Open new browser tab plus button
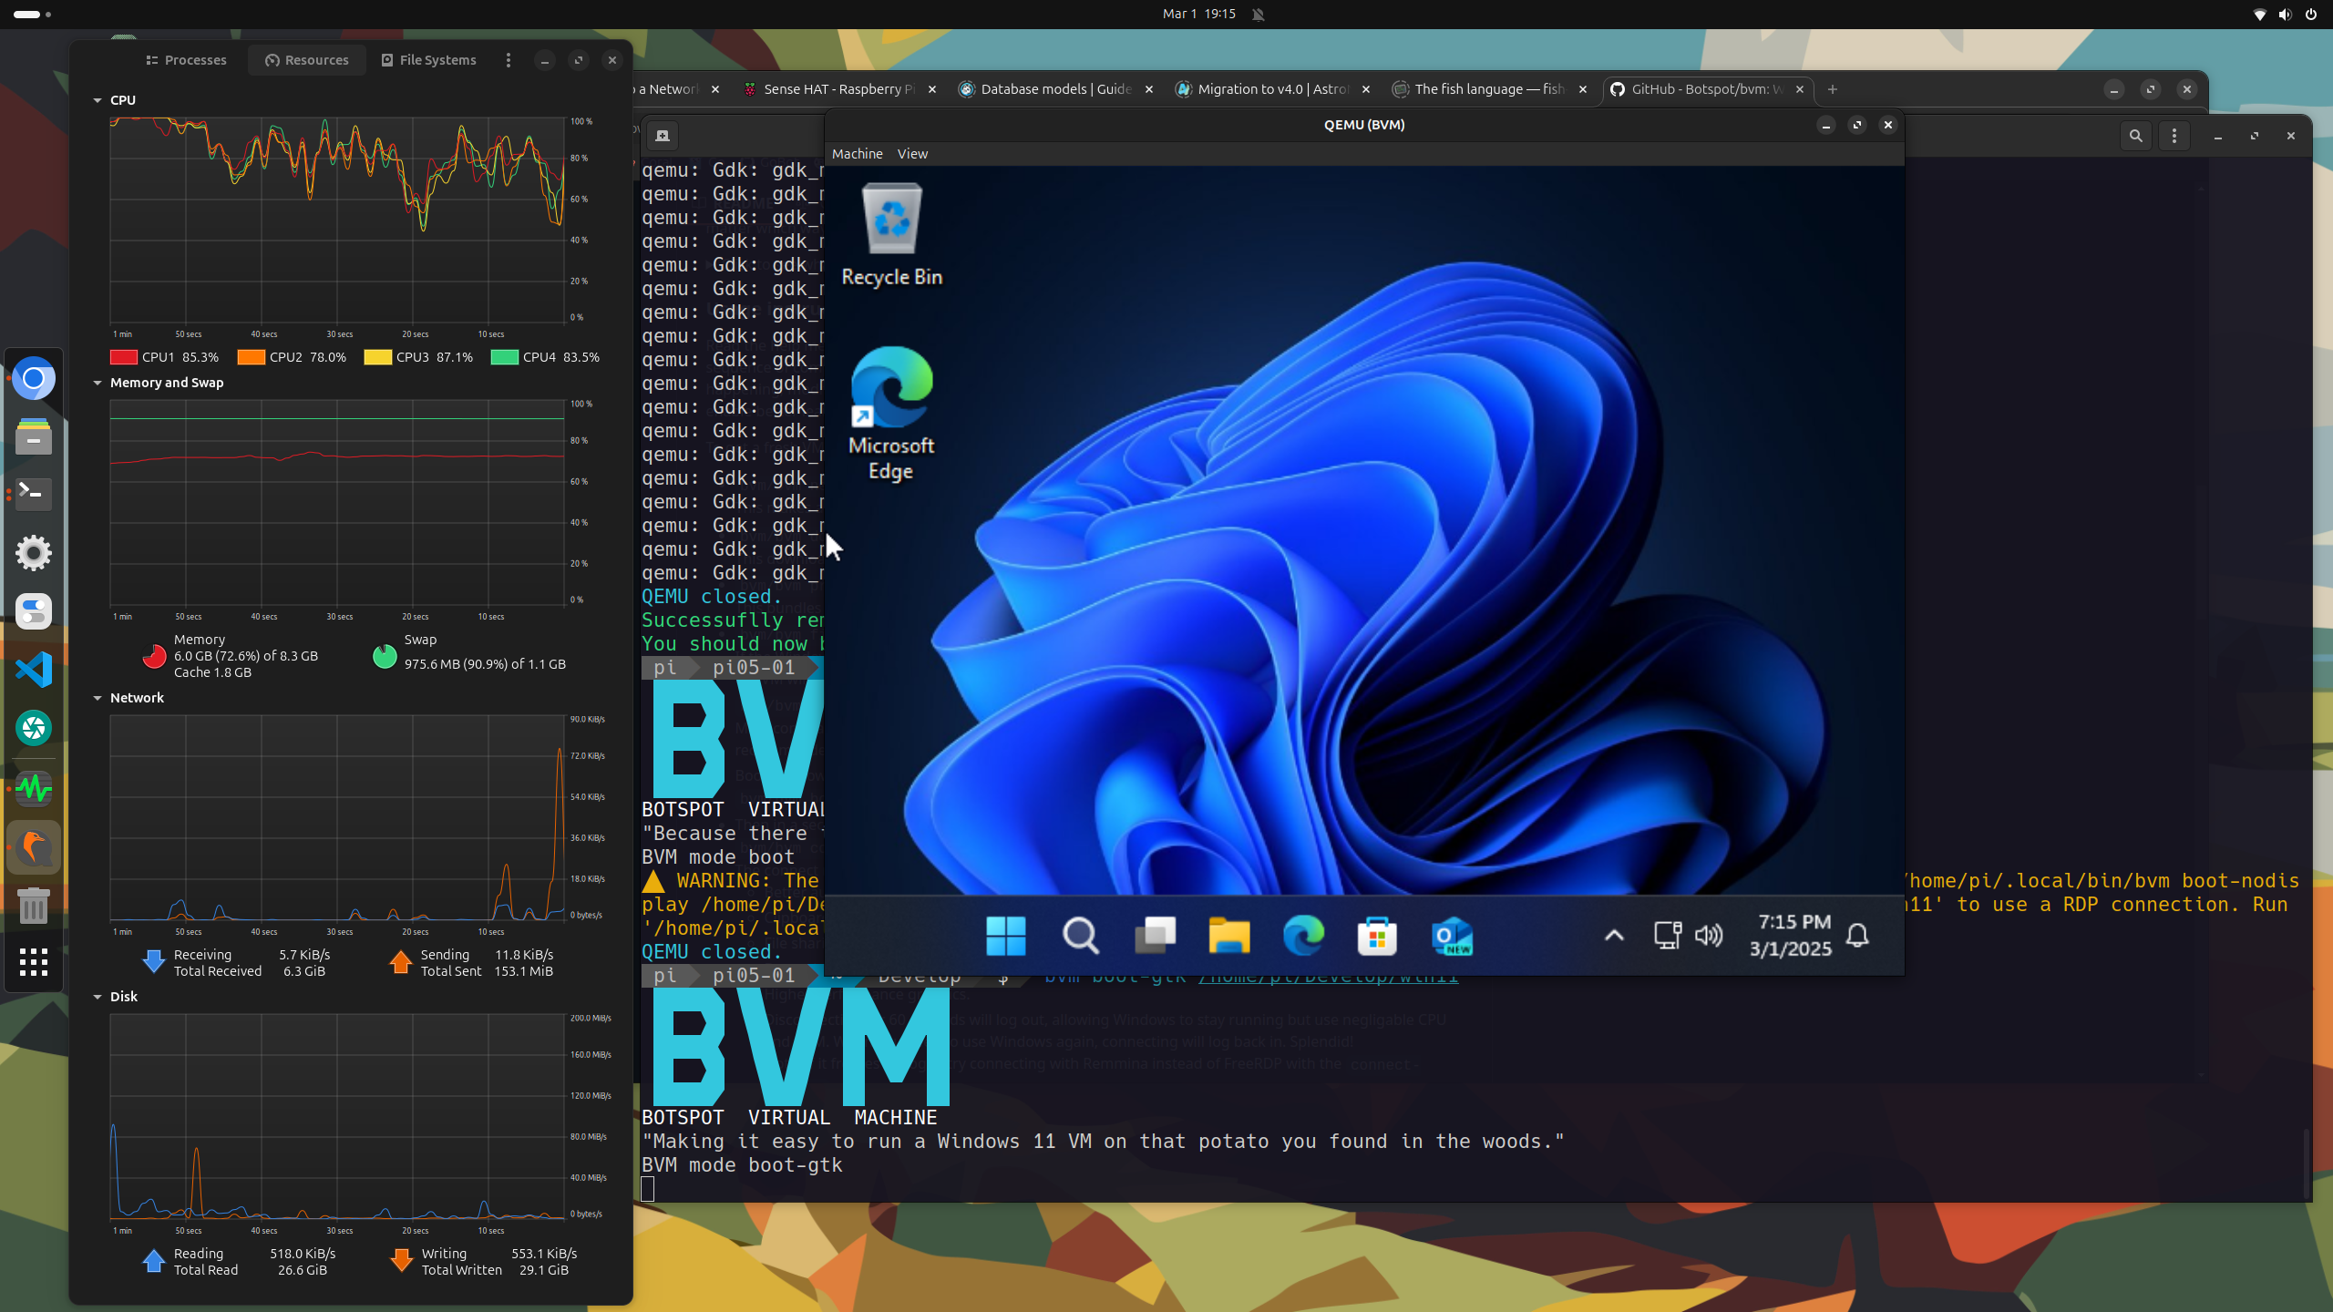The width and height of the screenshot is (2333, 1312). point(1833,89)
